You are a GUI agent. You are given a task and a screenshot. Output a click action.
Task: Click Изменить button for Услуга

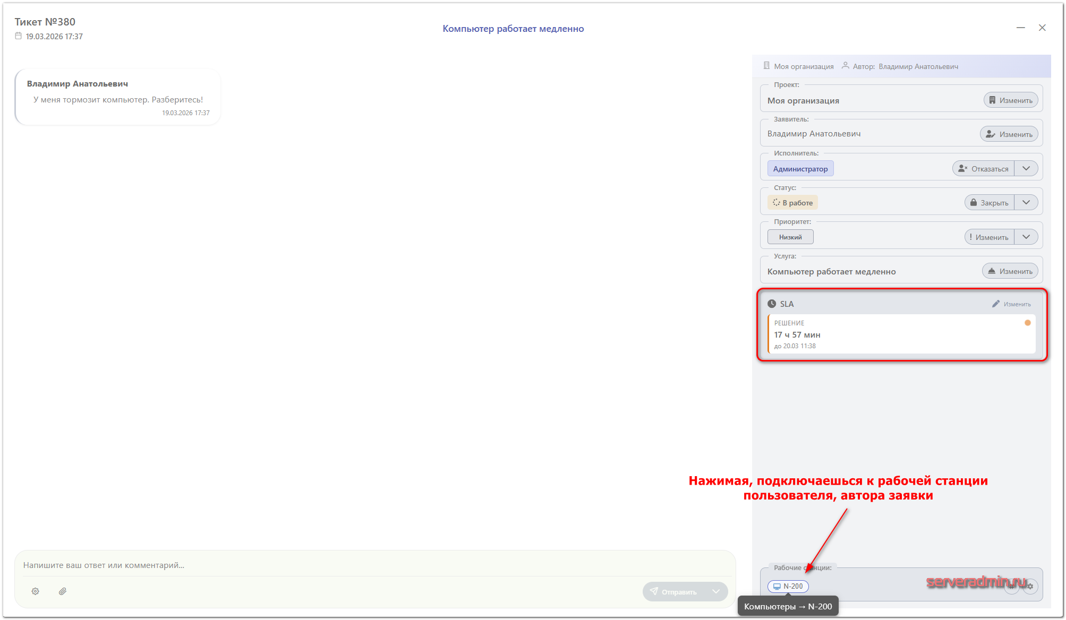(1010, 271)
